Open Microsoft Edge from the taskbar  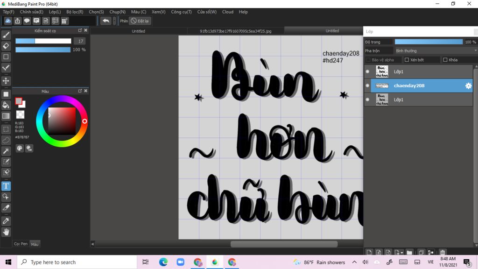point(163,262)
